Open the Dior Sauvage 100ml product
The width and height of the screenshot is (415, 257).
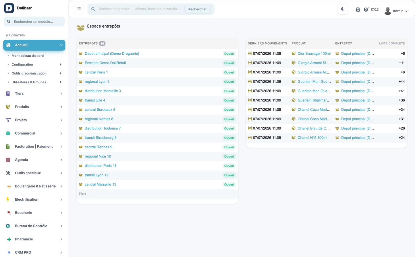click(x=314, y=53)
